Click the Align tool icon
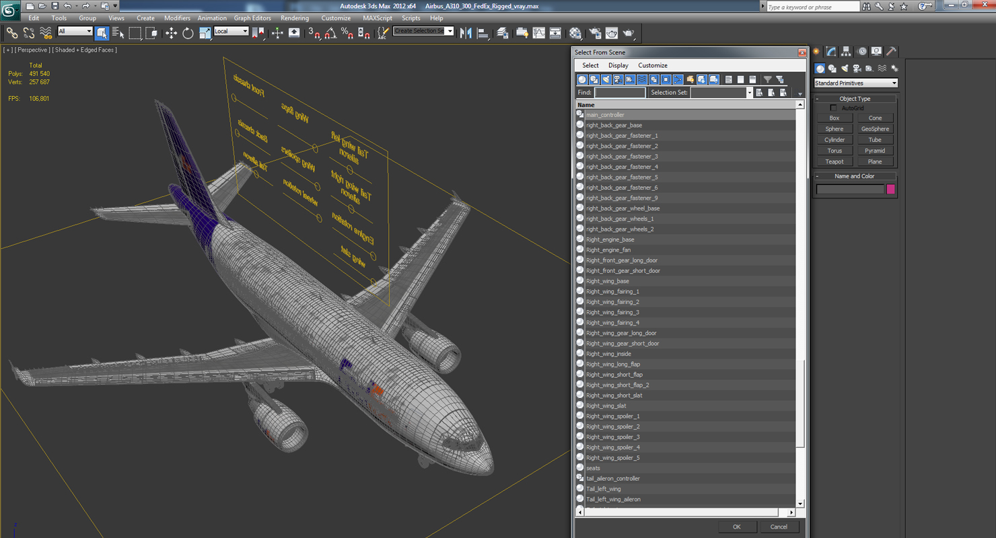The image size is (996, 538). point(483,32)
